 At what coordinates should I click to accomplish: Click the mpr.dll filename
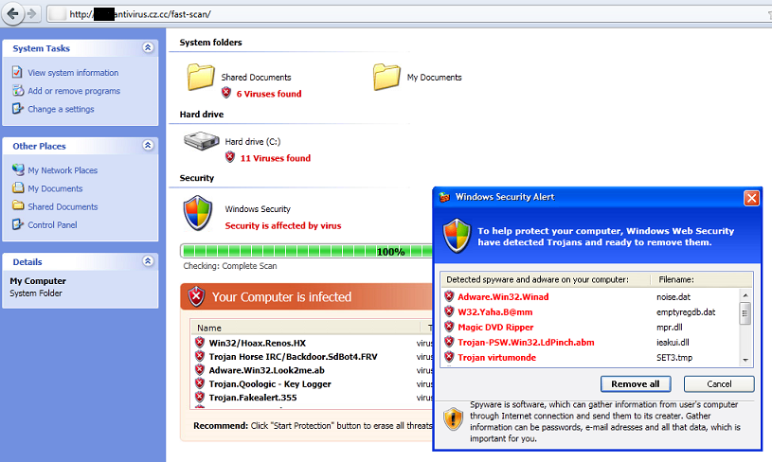click(669, 328)
